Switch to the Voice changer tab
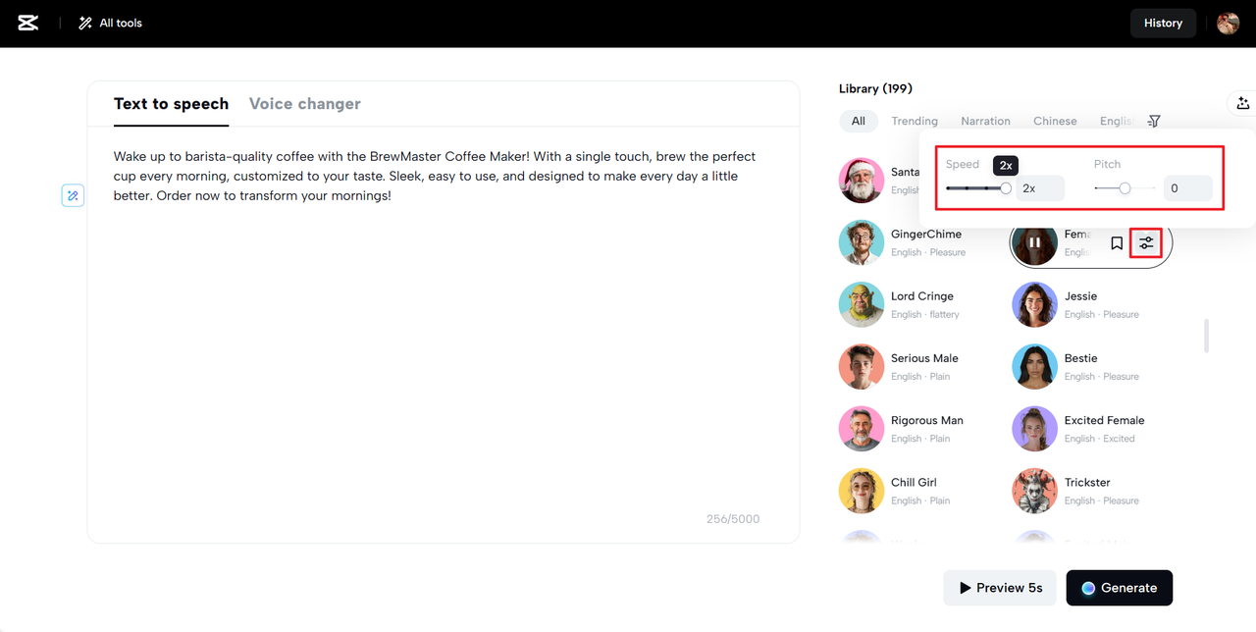Screen dimensions: 1256x632 tap(304, 104)
